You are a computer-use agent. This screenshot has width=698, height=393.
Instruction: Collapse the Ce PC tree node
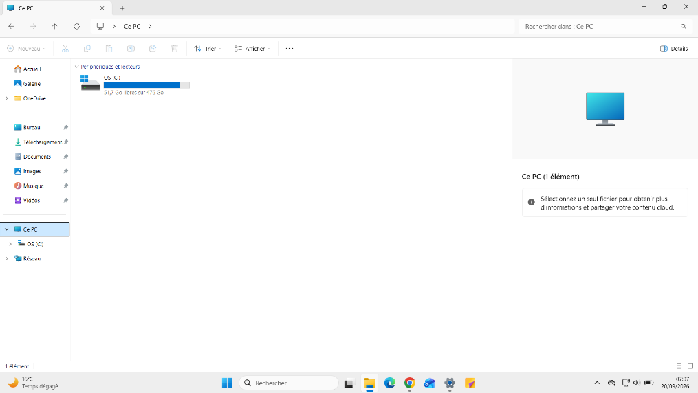coord(7,229)
